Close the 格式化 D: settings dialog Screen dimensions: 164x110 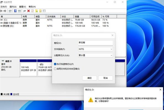(x=112, y=35)
